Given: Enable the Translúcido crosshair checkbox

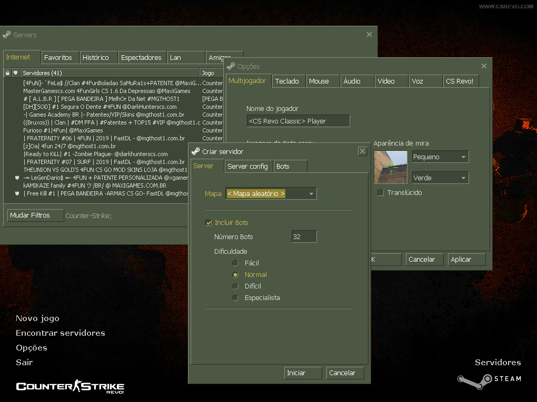Looking at the screenshot, I should 380,193.
